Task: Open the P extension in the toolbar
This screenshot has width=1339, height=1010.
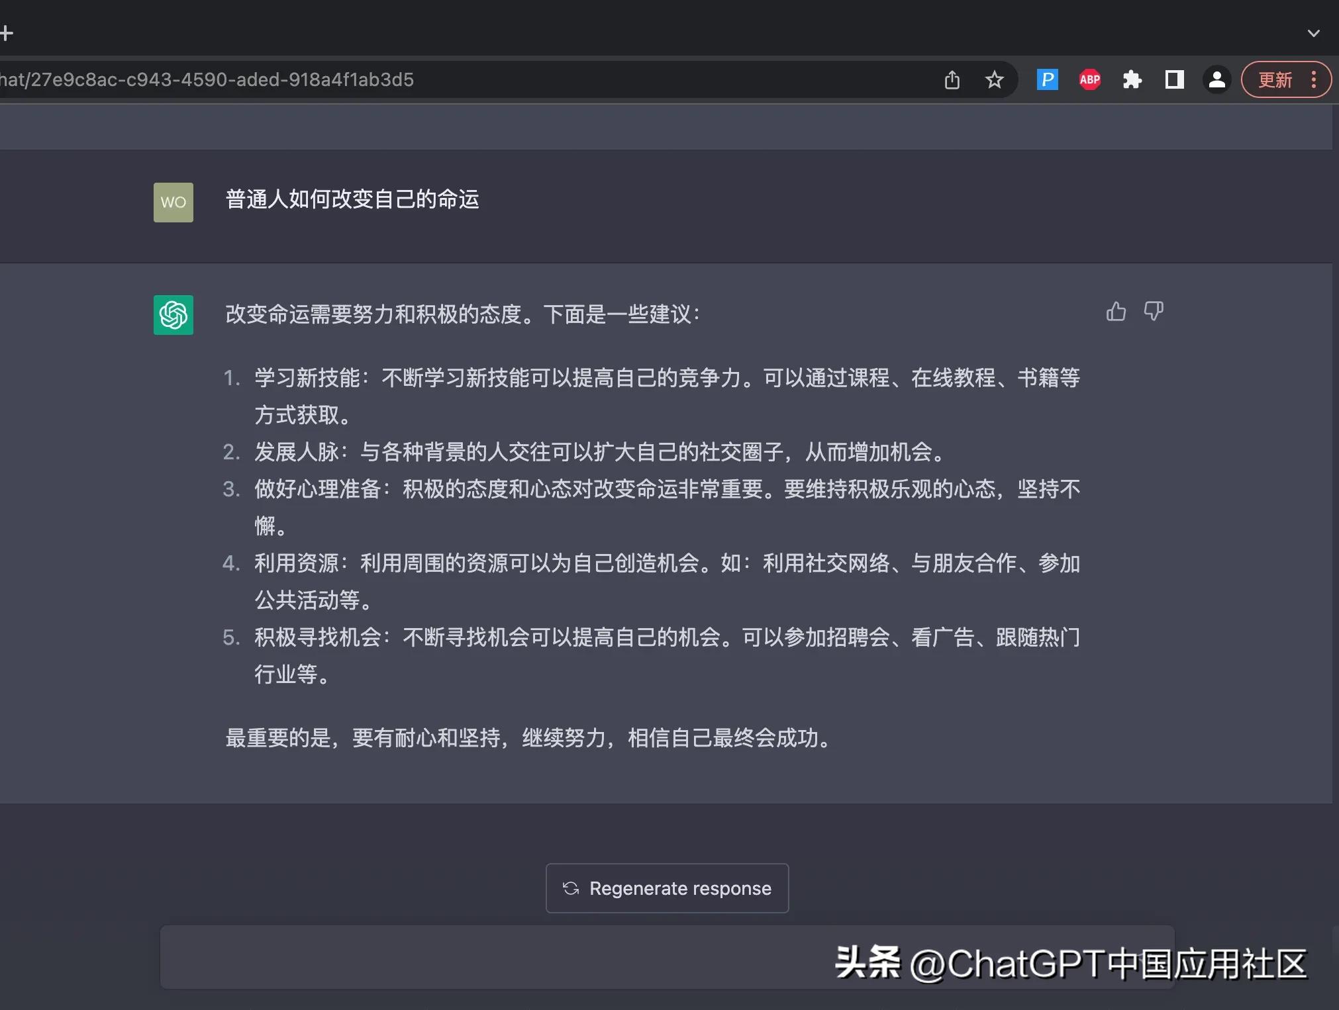Action: tap(1047, 79)
